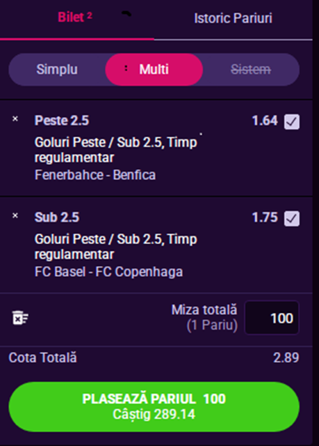319x446 pixels.
Task: Switch to the Simplu bet type
Action: [57, 70]
